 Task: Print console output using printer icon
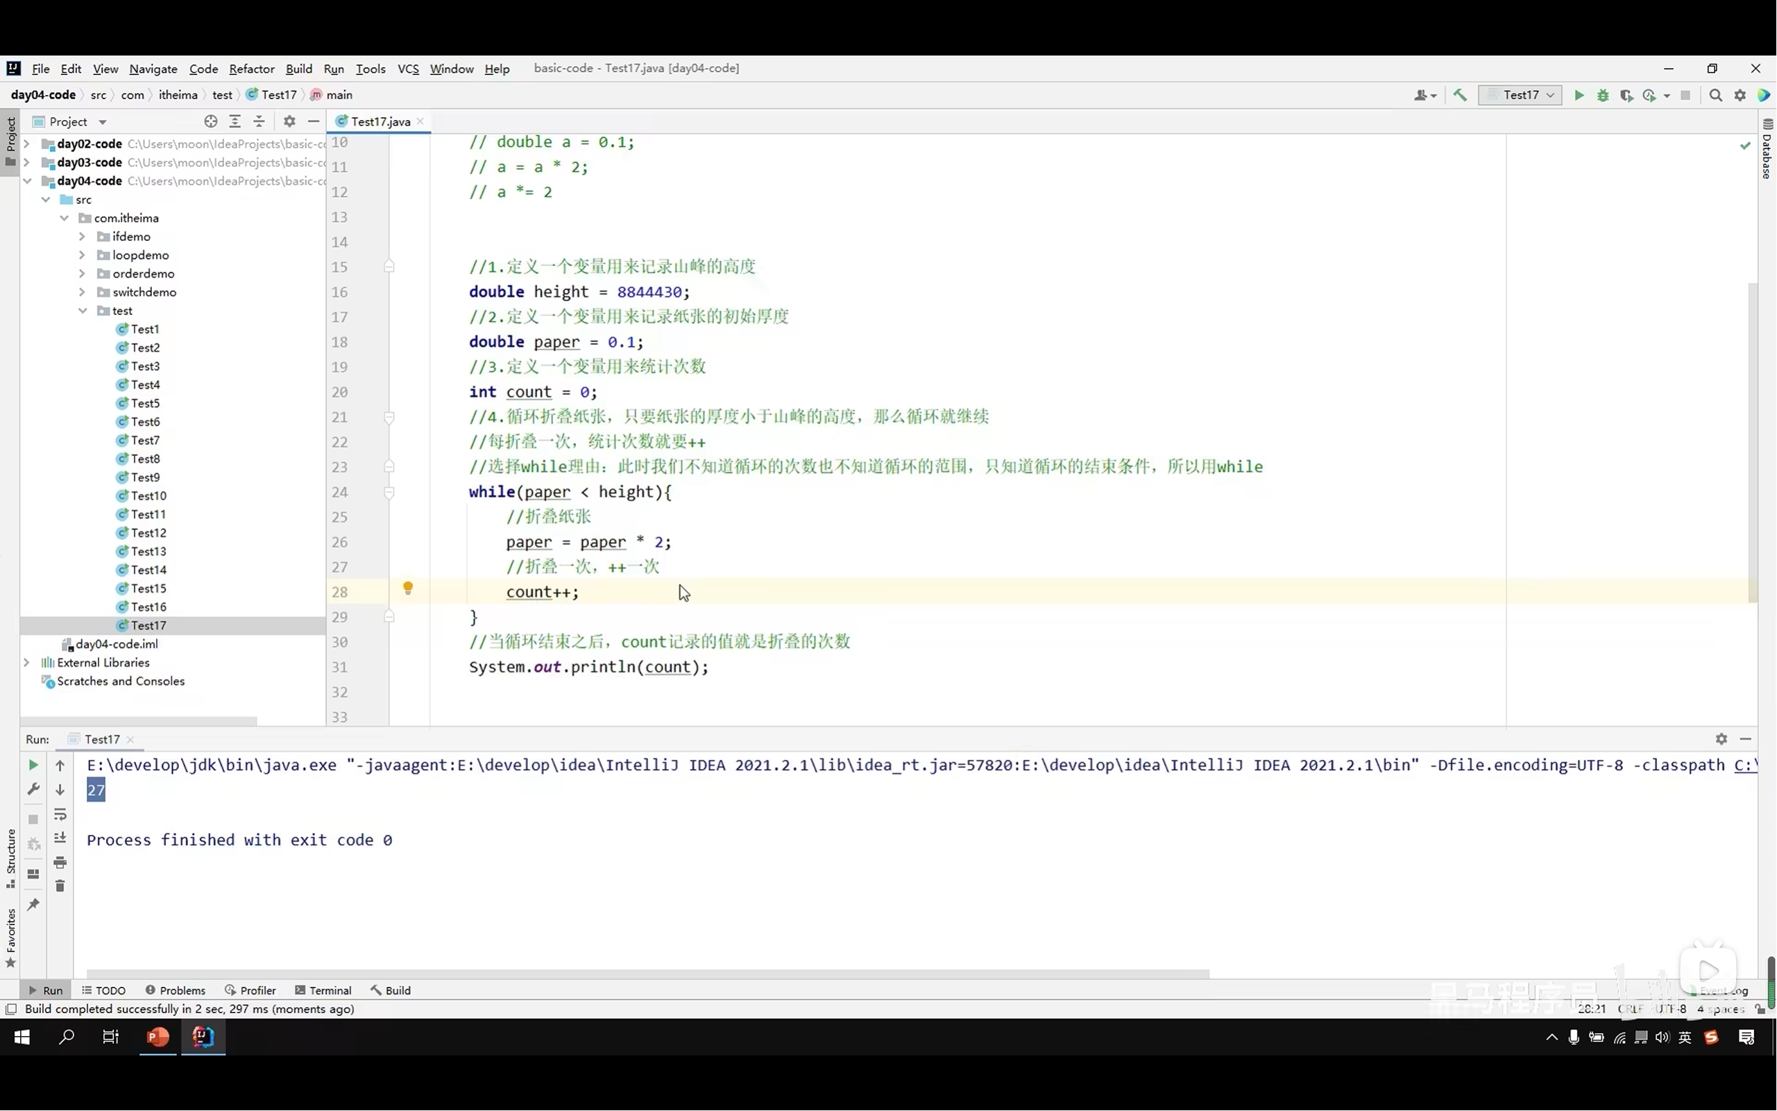[x=60, y=862]
